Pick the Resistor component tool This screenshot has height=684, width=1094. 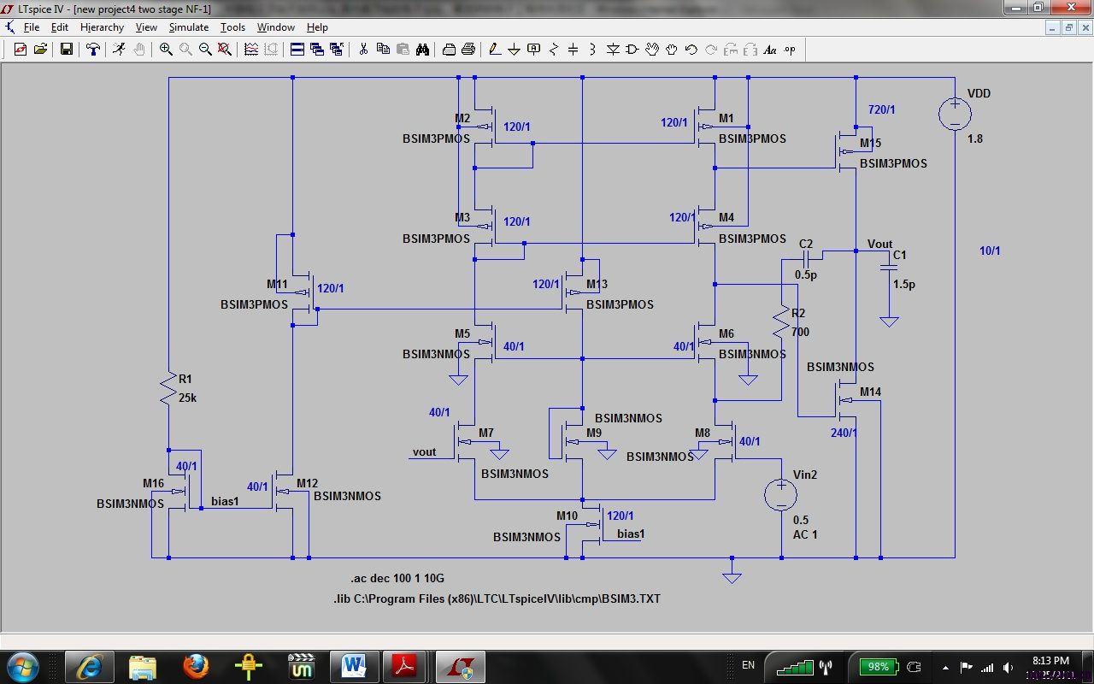point(554,50)
